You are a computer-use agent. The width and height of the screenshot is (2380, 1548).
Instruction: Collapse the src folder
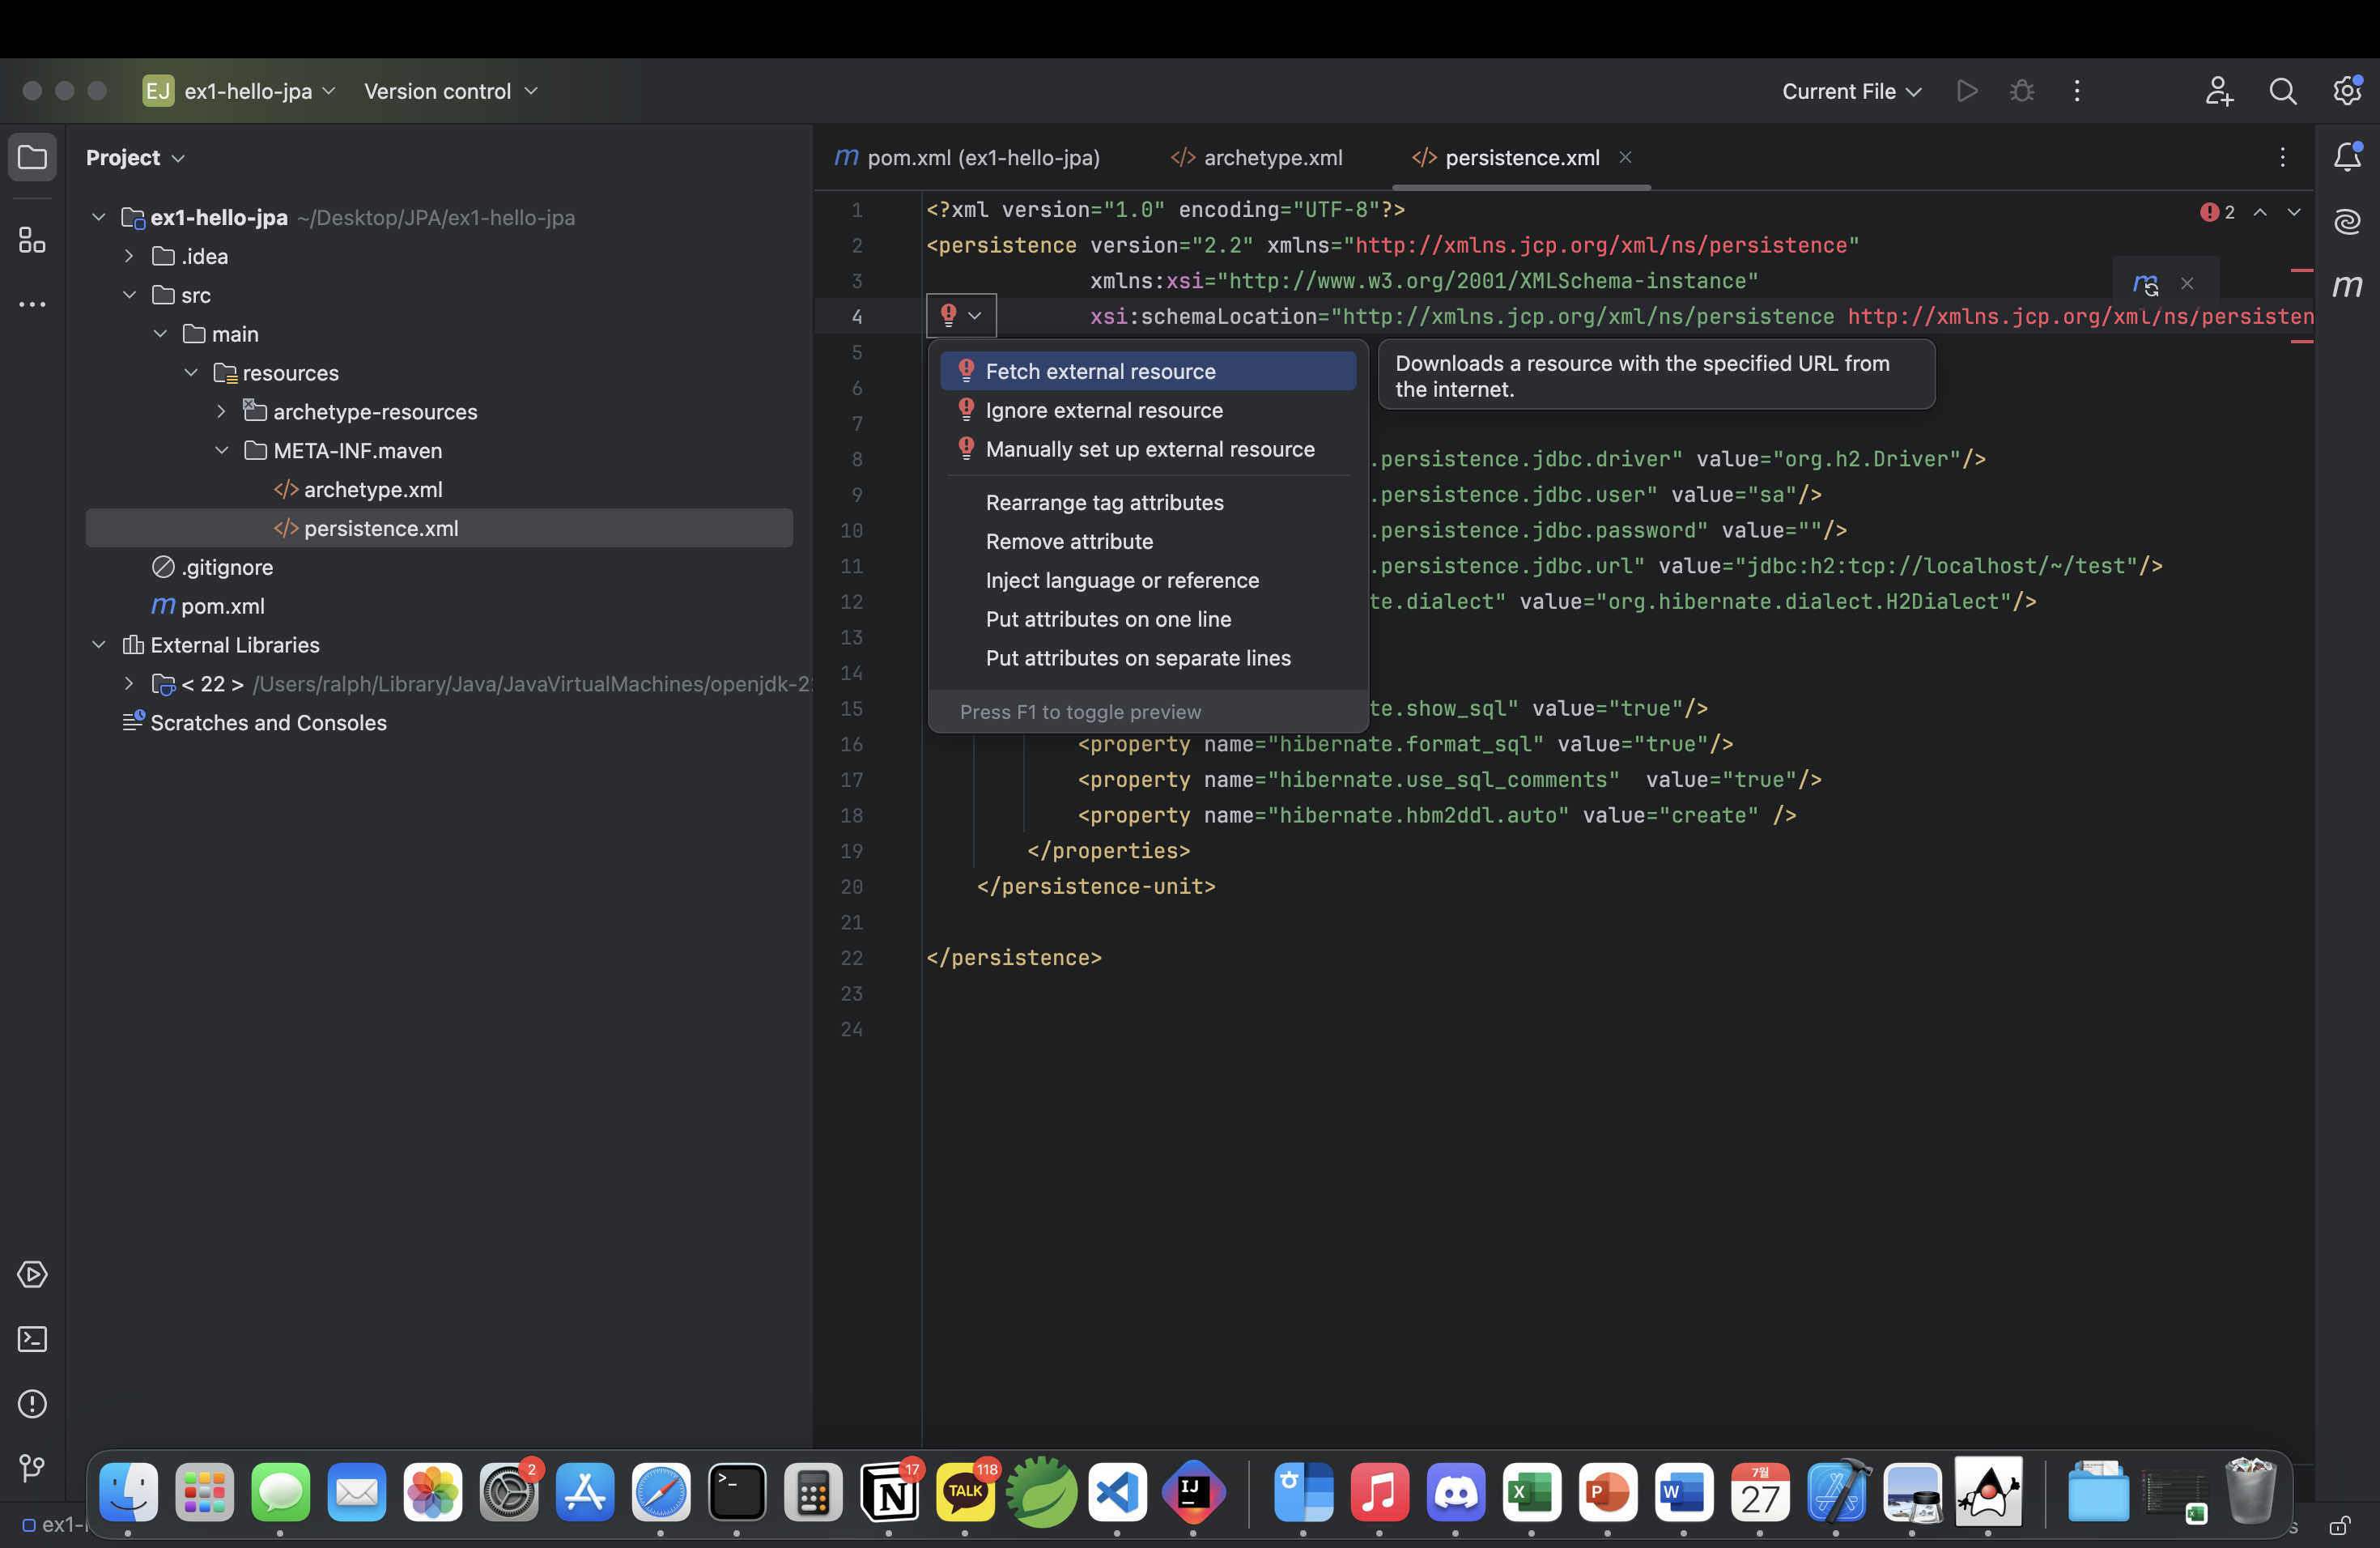(x=129, y=295)
